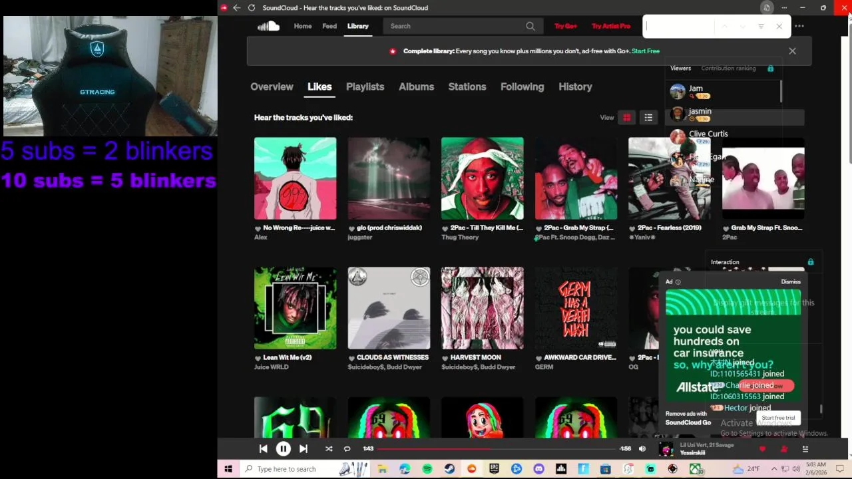Go to previous track in player bar
The image size is (852, 479).
point(263,449)
